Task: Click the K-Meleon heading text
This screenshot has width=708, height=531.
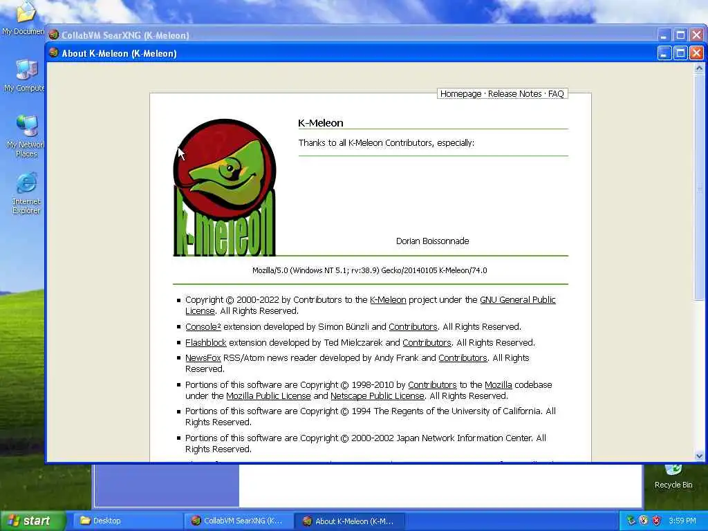Action: (x=321, y=123)
